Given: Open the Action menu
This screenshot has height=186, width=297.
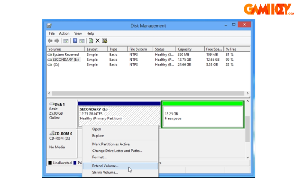Looking at the screenshot, I should point(64,33).
